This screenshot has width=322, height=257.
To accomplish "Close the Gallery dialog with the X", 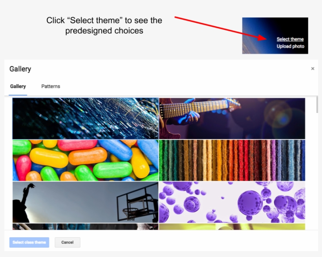I will tap(313, 69).
